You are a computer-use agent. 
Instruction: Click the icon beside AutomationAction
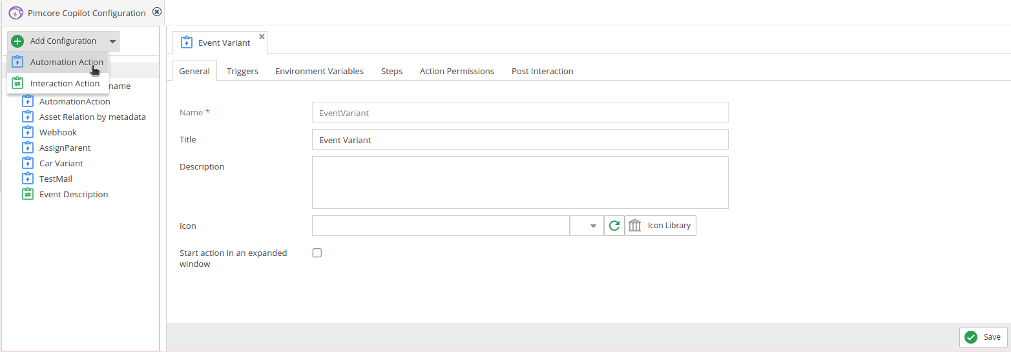coord(27,101)
